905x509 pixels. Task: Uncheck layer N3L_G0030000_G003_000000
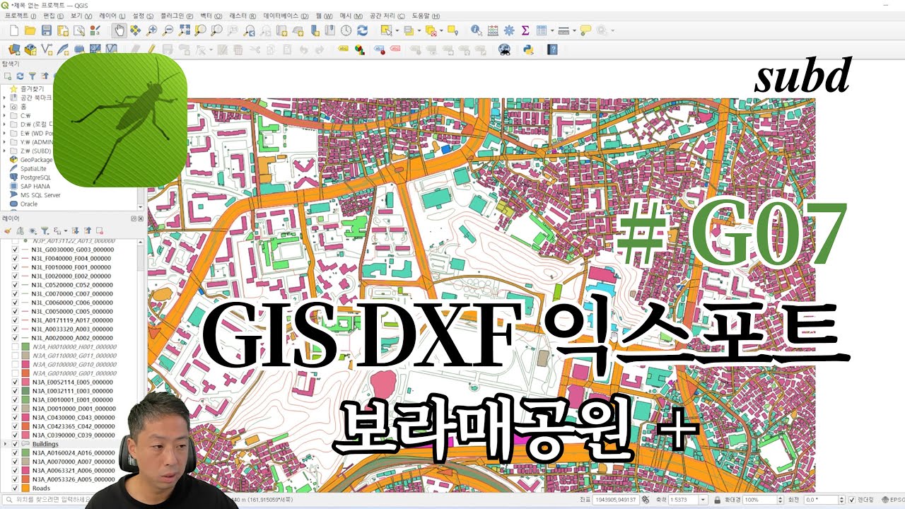tap(16, 250)
